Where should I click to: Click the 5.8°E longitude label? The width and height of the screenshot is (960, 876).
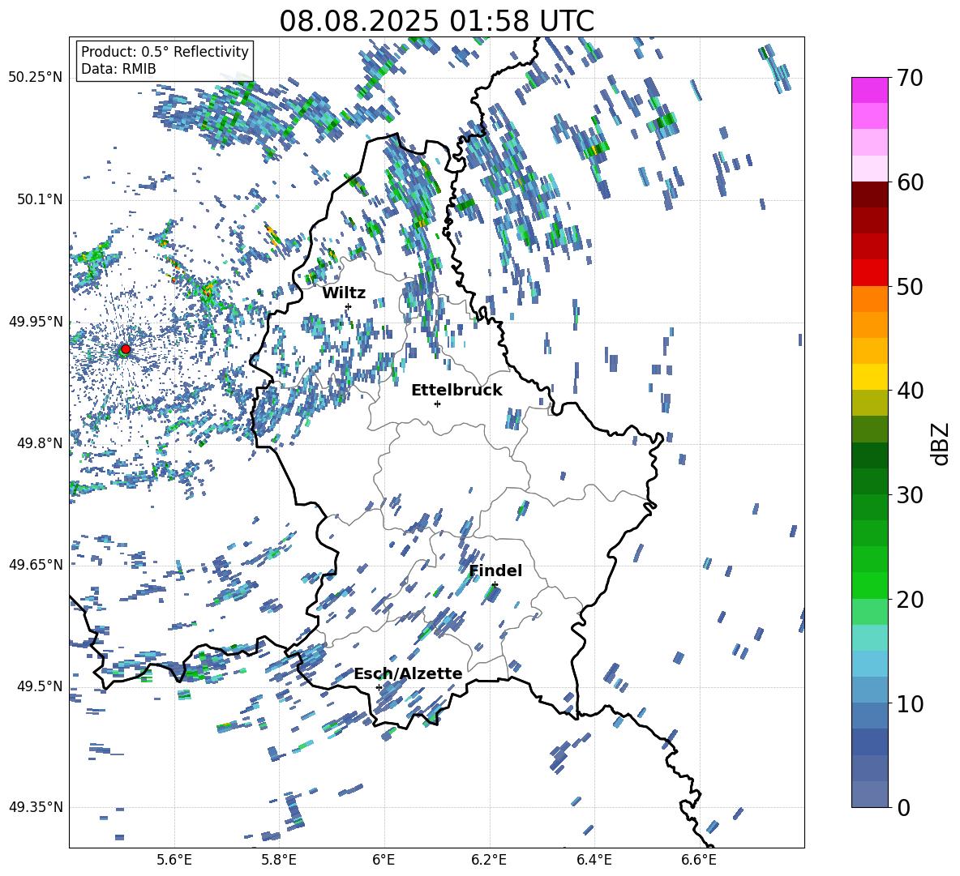point(279,860)
